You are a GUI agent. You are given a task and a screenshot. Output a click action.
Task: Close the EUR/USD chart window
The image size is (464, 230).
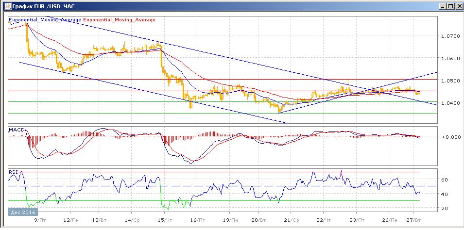coord(458,6)
